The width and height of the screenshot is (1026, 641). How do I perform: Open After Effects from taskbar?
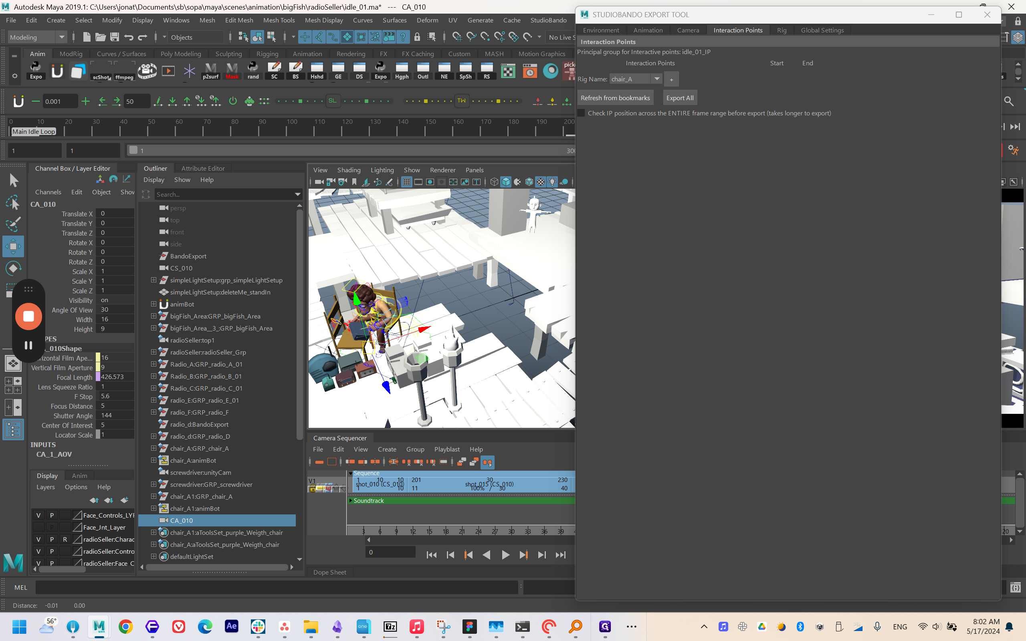232,626
